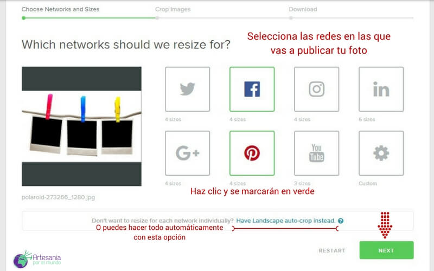Select the Instagram network tile
This screenshot has height=271, width=434.
pyautogui.click(x=316, y=89)
